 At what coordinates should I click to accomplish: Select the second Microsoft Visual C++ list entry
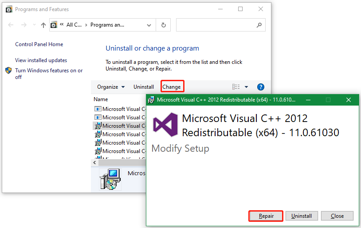(120, 118)
